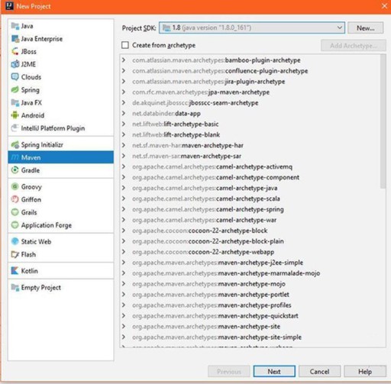Expand camel-archetype-spring tree node
This screenshot has height=384, width=391.
point(124,209)
